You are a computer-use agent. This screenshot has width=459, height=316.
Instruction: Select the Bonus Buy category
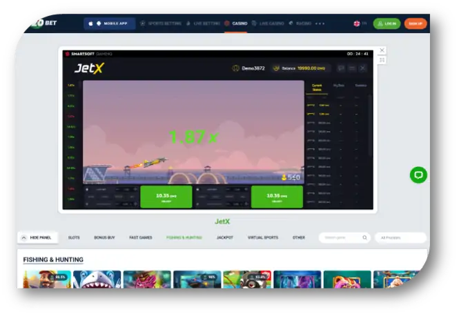pyautogui.click(x=104, y=237)
